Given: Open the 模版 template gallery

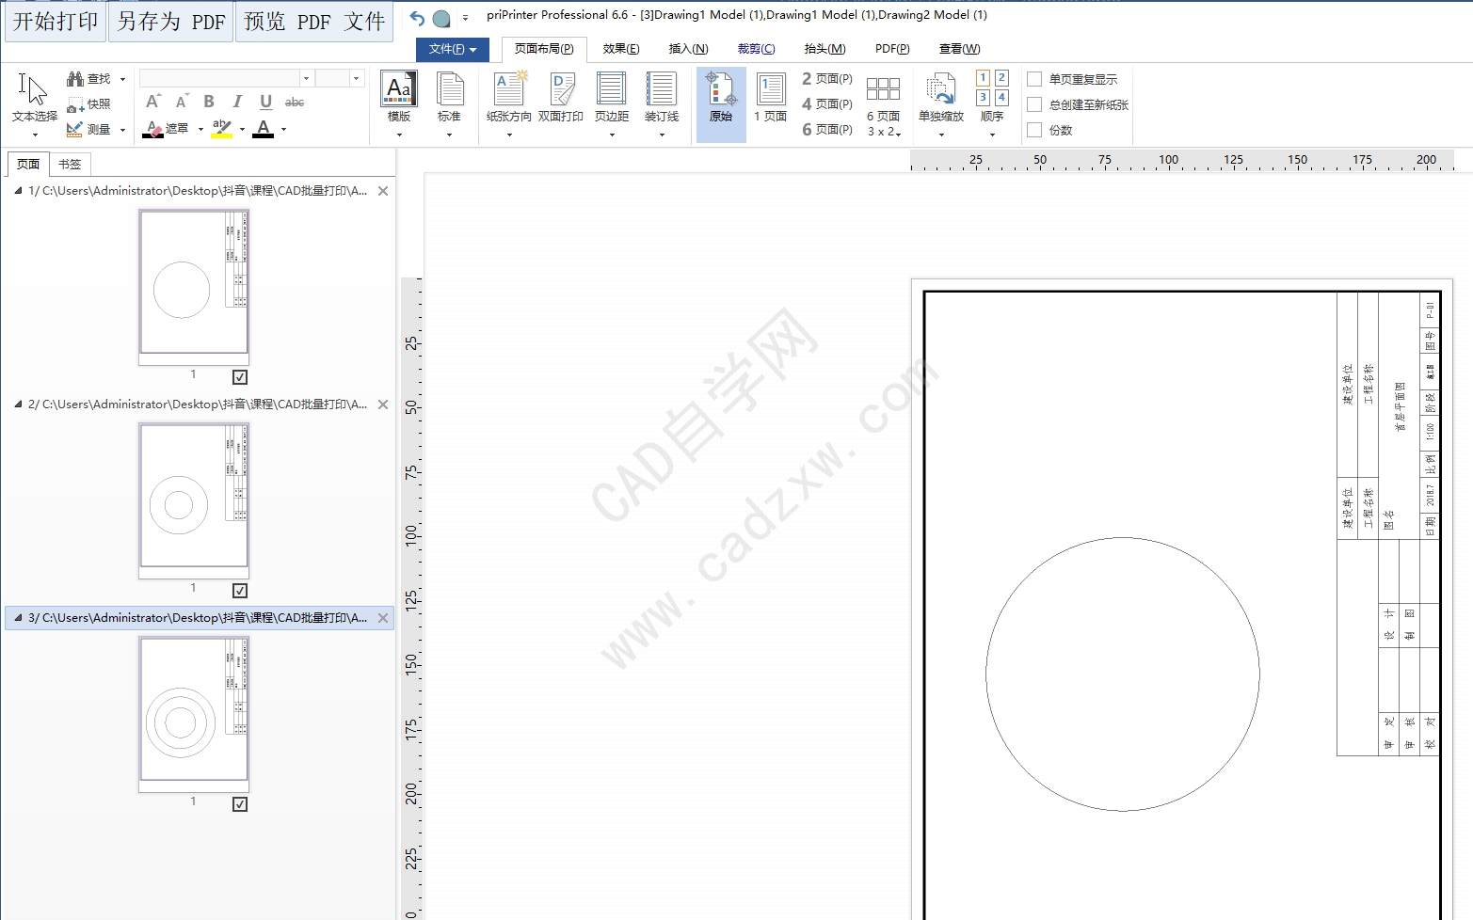Looking at the screenshot, I should pyautogui.click(x=399, y=104).
